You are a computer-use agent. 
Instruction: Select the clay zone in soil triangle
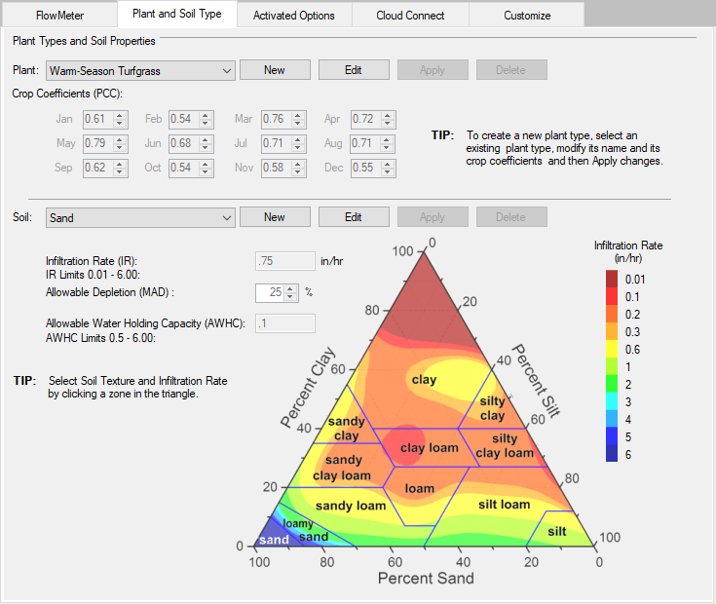424,379
